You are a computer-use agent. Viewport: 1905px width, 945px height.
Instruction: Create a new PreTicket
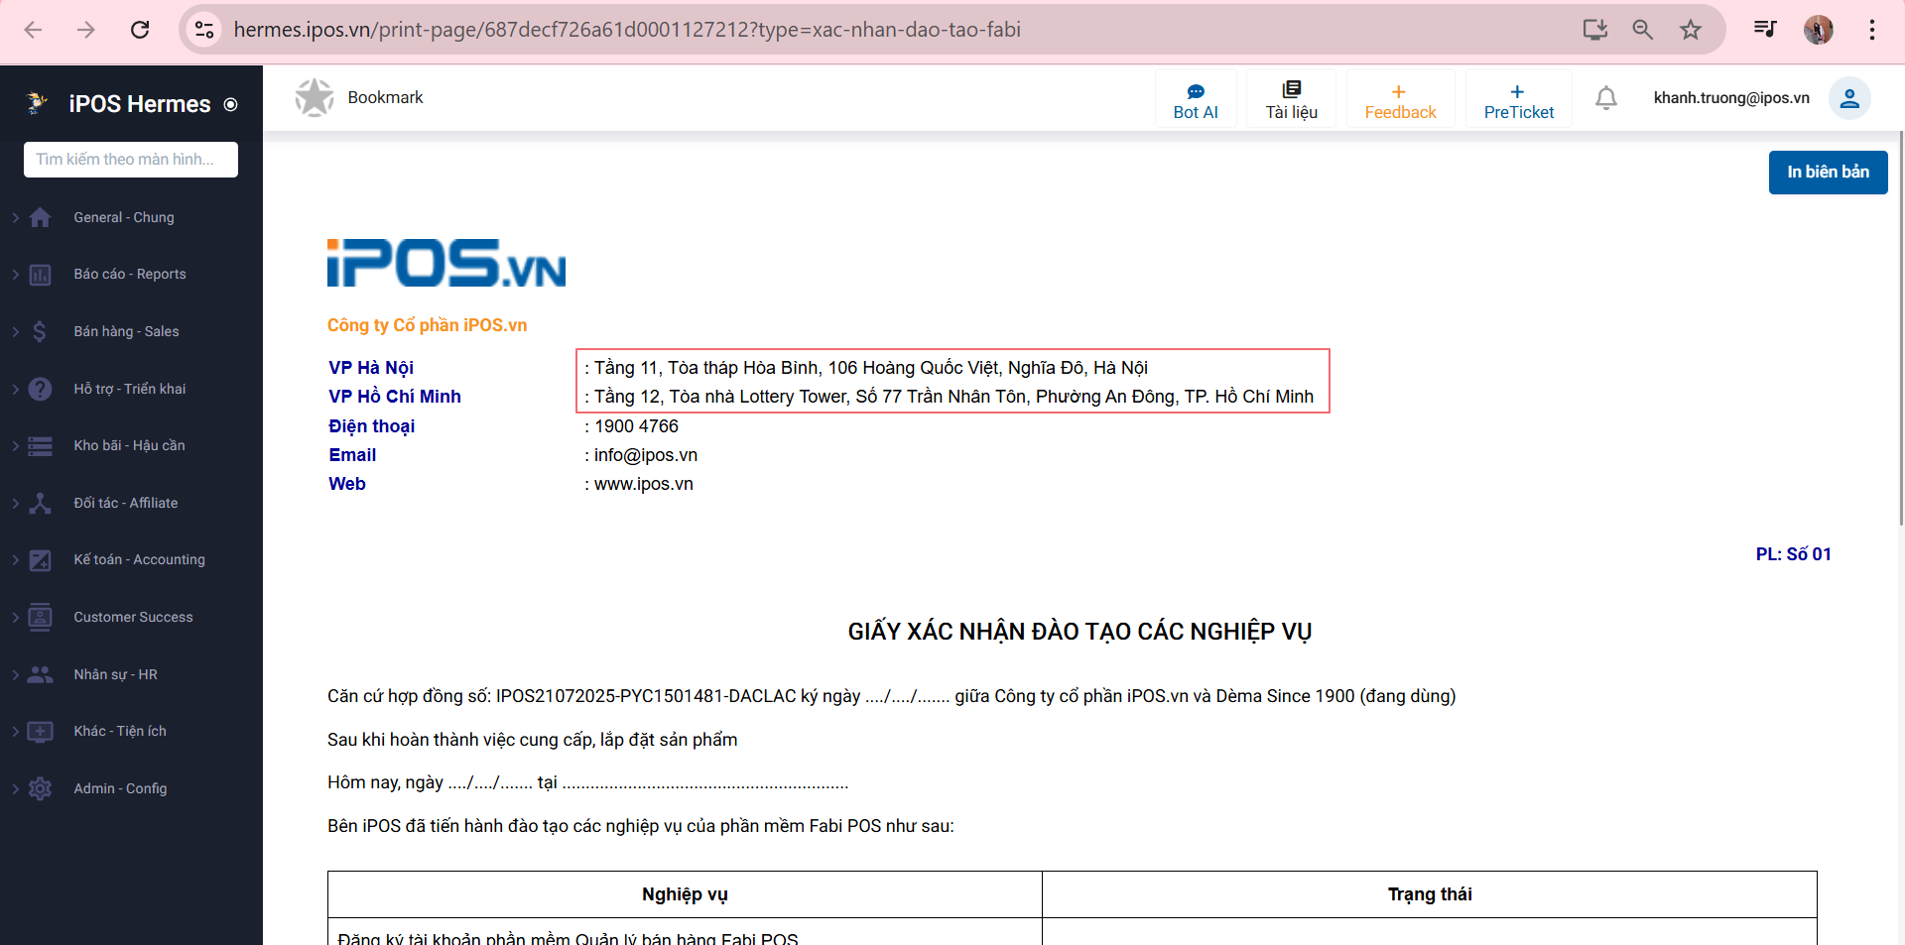click(x=1518, y=99)
